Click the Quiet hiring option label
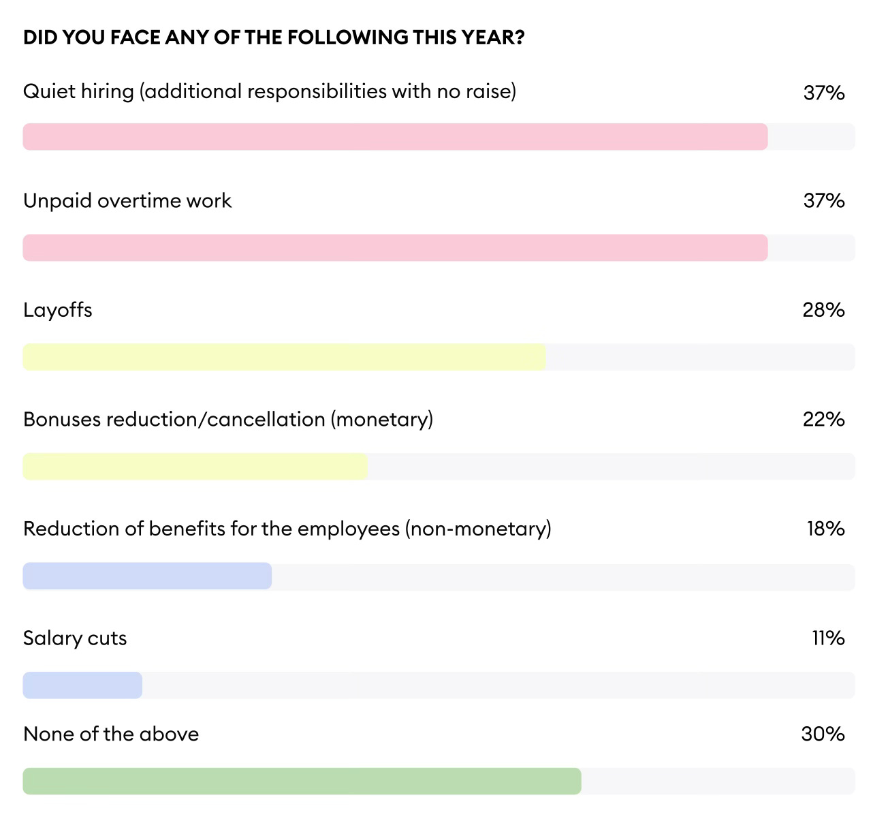 270,91
